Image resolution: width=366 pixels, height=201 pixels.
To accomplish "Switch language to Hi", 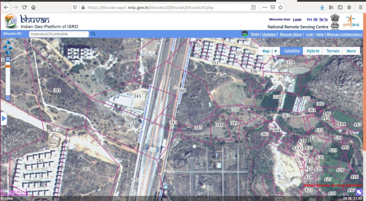I will (315, 19).
